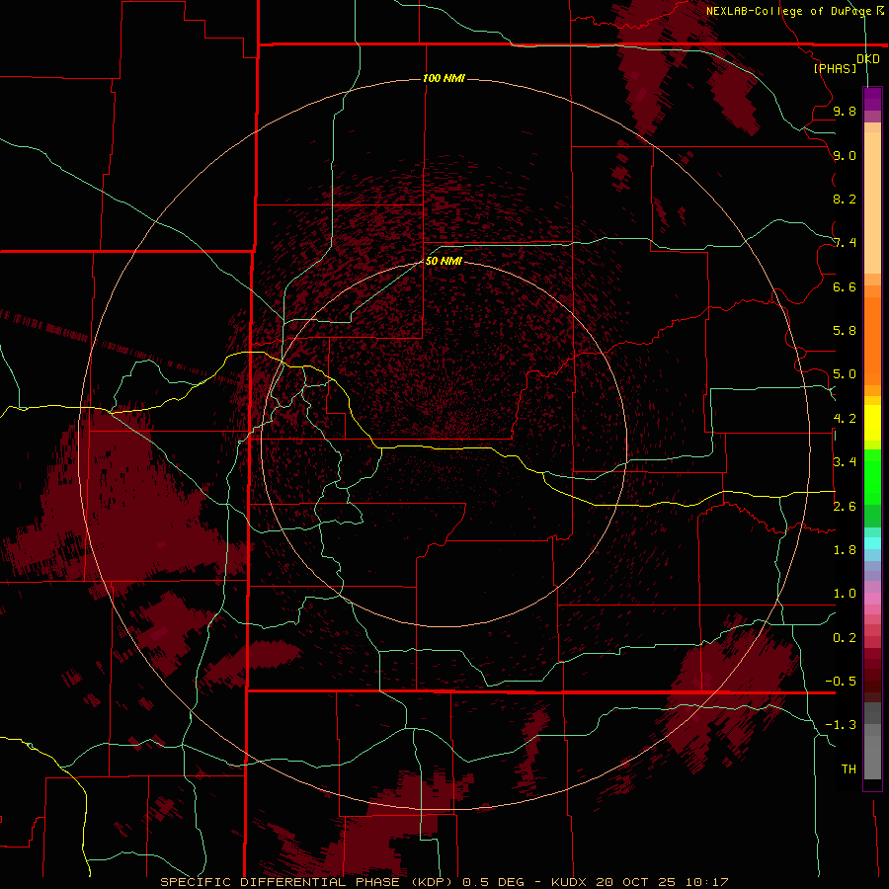Click the 10:17 timestamp in caption

[706, 882]
